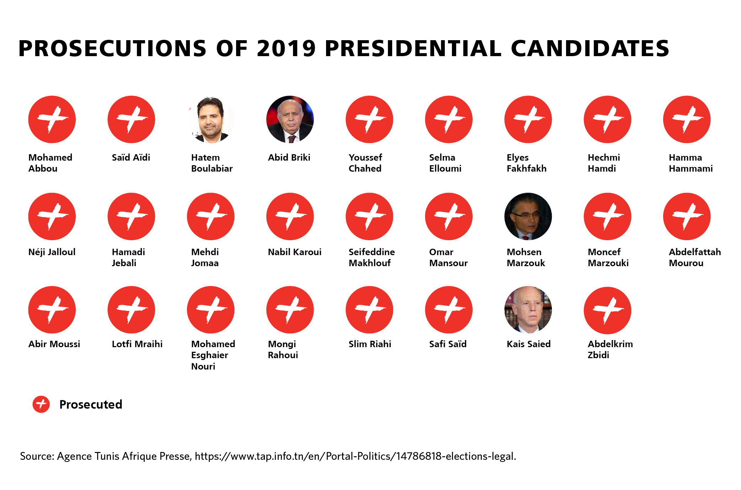Screen dimensions: 741x490
Task: Click the prosecuted icon above Slim Riahi
Action: click(x=369, y=310)
